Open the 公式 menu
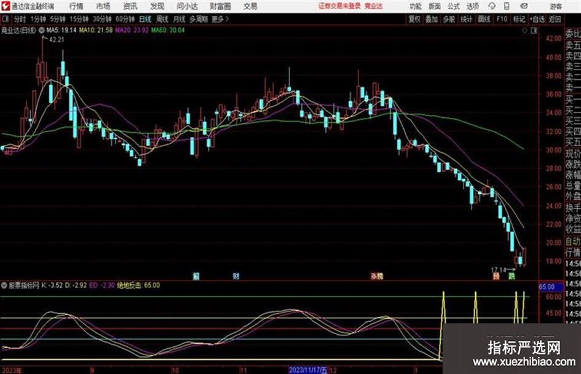This screenshot has height=374, width=581. pyautogui.click(x=454, y=6)
